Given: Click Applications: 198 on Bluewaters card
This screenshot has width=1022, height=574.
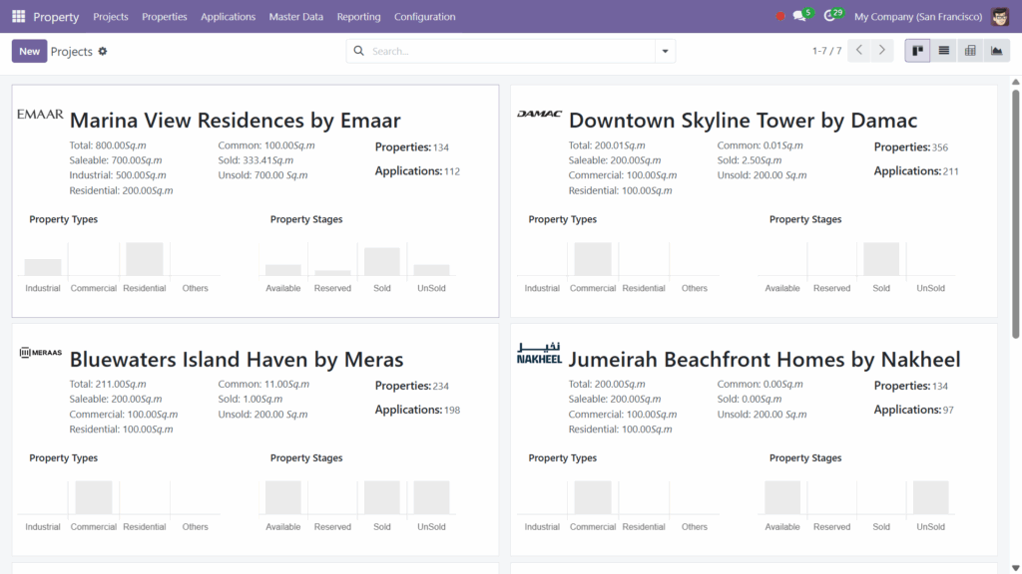Looking at the screenshot, I should pyautogui.click(x=417, y=410).
